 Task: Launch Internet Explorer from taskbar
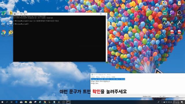[40, 102]
